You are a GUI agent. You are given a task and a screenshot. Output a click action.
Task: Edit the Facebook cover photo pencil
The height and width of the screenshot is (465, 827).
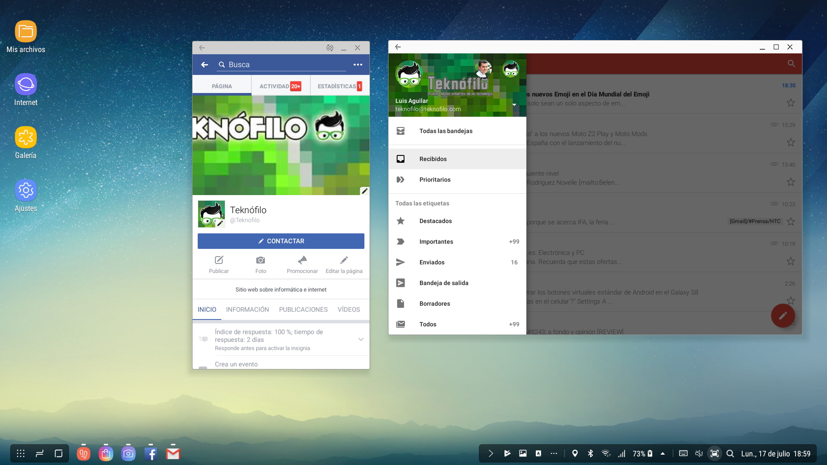pyautogui.click(x=364, y=191)
